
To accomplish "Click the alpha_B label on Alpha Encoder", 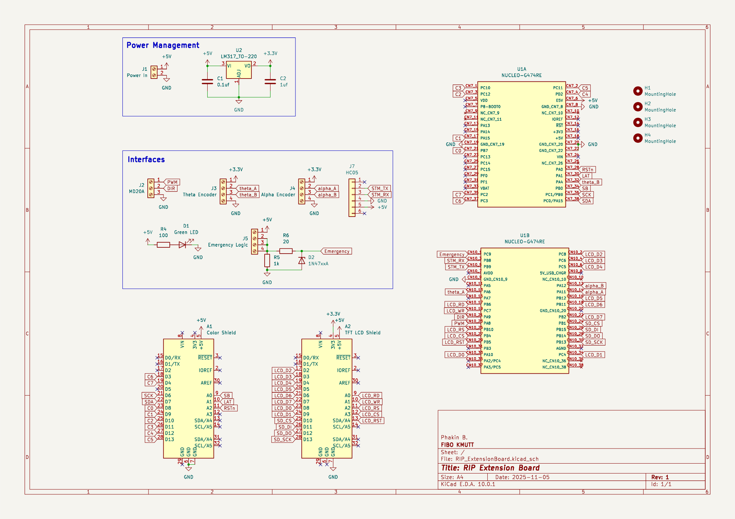I will point(327,195).
